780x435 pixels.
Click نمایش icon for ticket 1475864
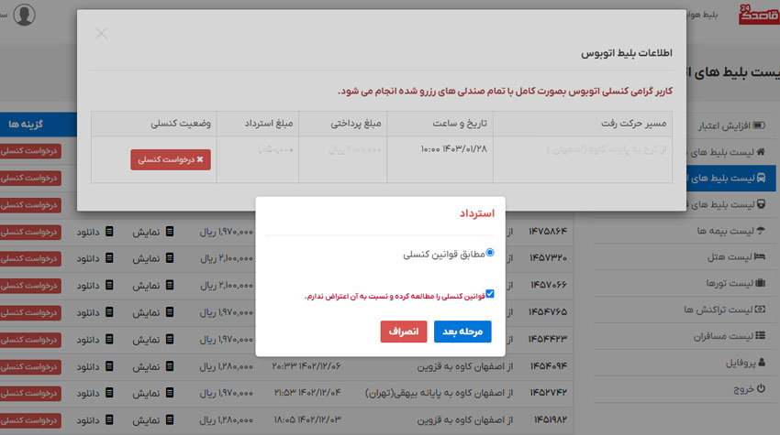coord(170,232)
